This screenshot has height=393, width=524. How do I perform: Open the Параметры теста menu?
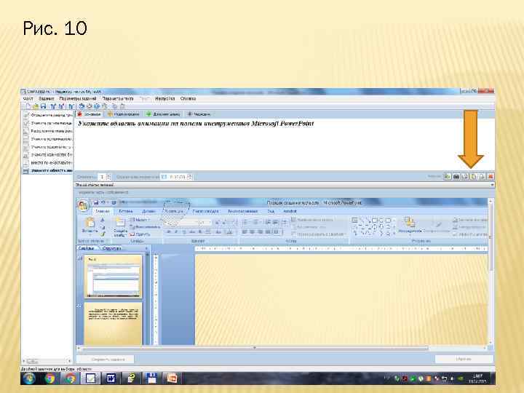click(x=118, y=98)
